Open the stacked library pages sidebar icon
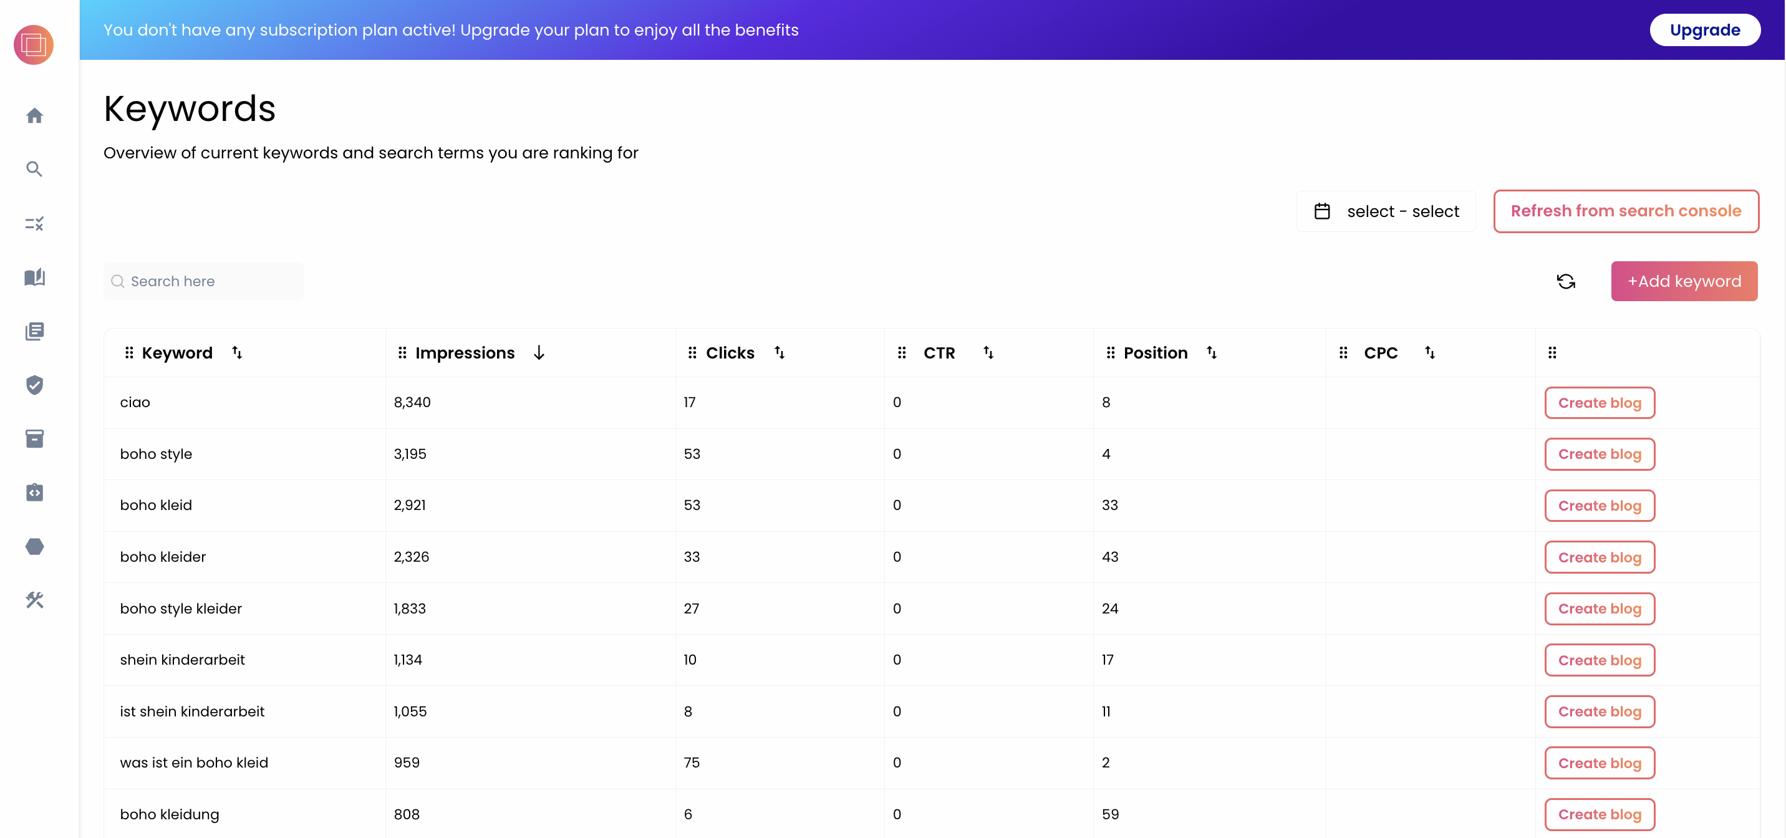 click(34, 331)
